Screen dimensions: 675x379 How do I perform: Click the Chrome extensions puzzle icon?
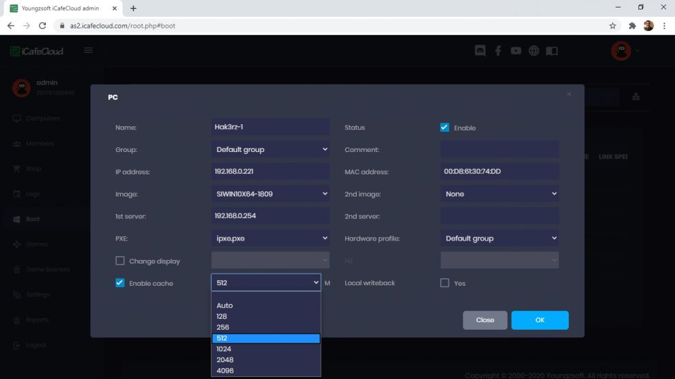coord(632,26)
